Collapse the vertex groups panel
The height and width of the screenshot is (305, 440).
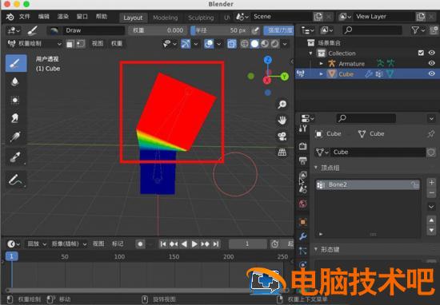point(316,168)
